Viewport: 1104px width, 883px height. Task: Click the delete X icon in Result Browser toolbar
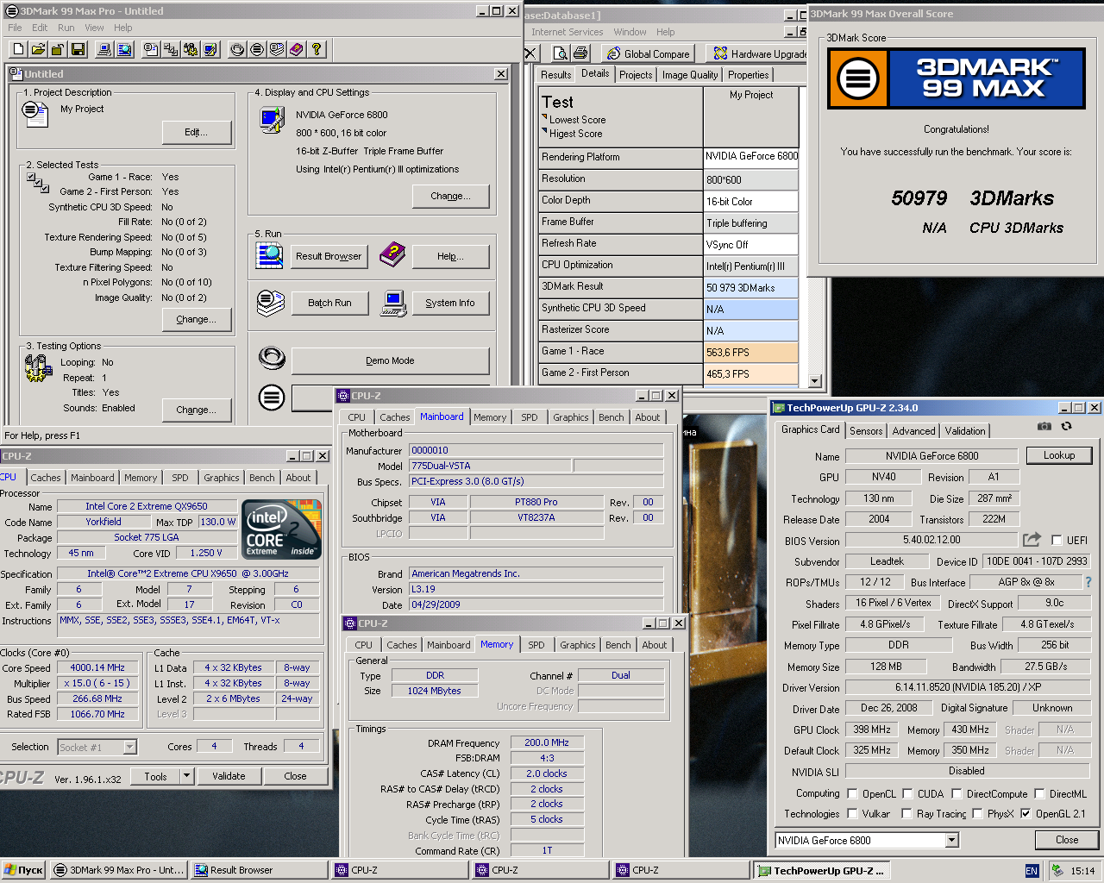(530, 53)
